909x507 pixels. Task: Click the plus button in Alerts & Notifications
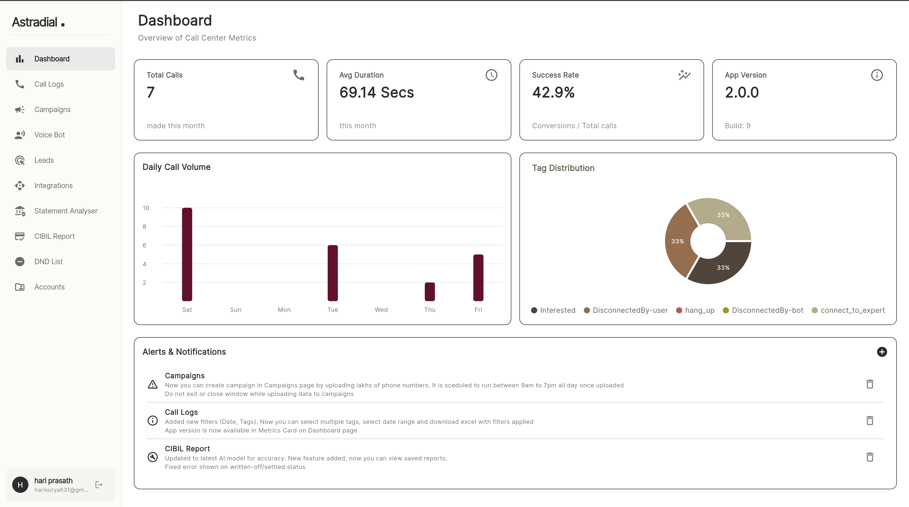tap(882, 352)
